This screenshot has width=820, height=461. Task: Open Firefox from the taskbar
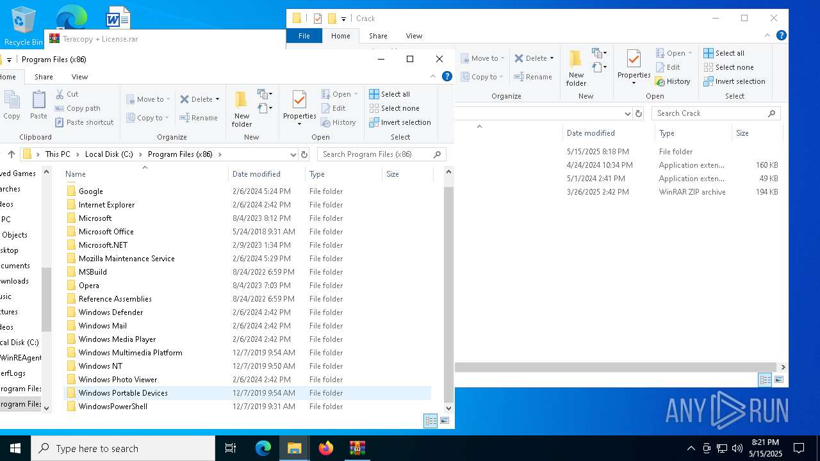point(326,448)
